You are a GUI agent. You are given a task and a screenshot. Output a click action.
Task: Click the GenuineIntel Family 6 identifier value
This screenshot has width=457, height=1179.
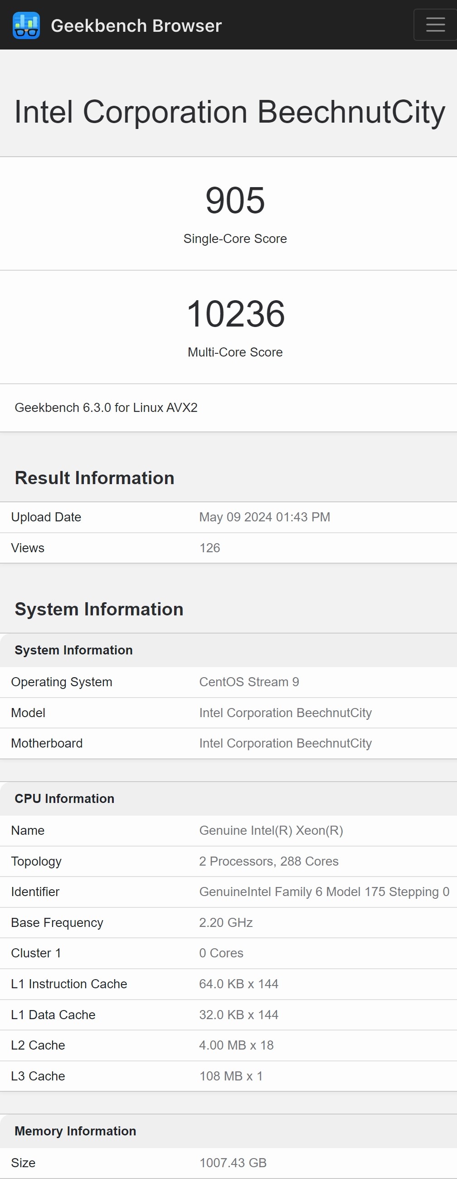point(324,892)
